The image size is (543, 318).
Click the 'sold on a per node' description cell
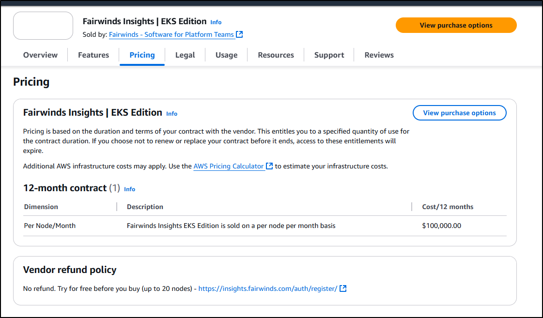pyautogui.click(x=231, y=226)
